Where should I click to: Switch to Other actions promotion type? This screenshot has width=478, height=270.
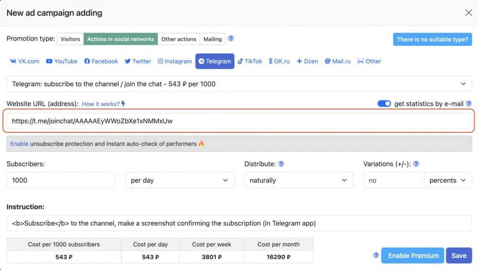click(179, 39)
